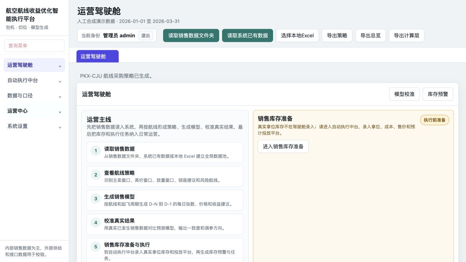Screen dimensions: 466x262
Task: Open 系统设置 sidebar menu item
Action: [34, 126]
